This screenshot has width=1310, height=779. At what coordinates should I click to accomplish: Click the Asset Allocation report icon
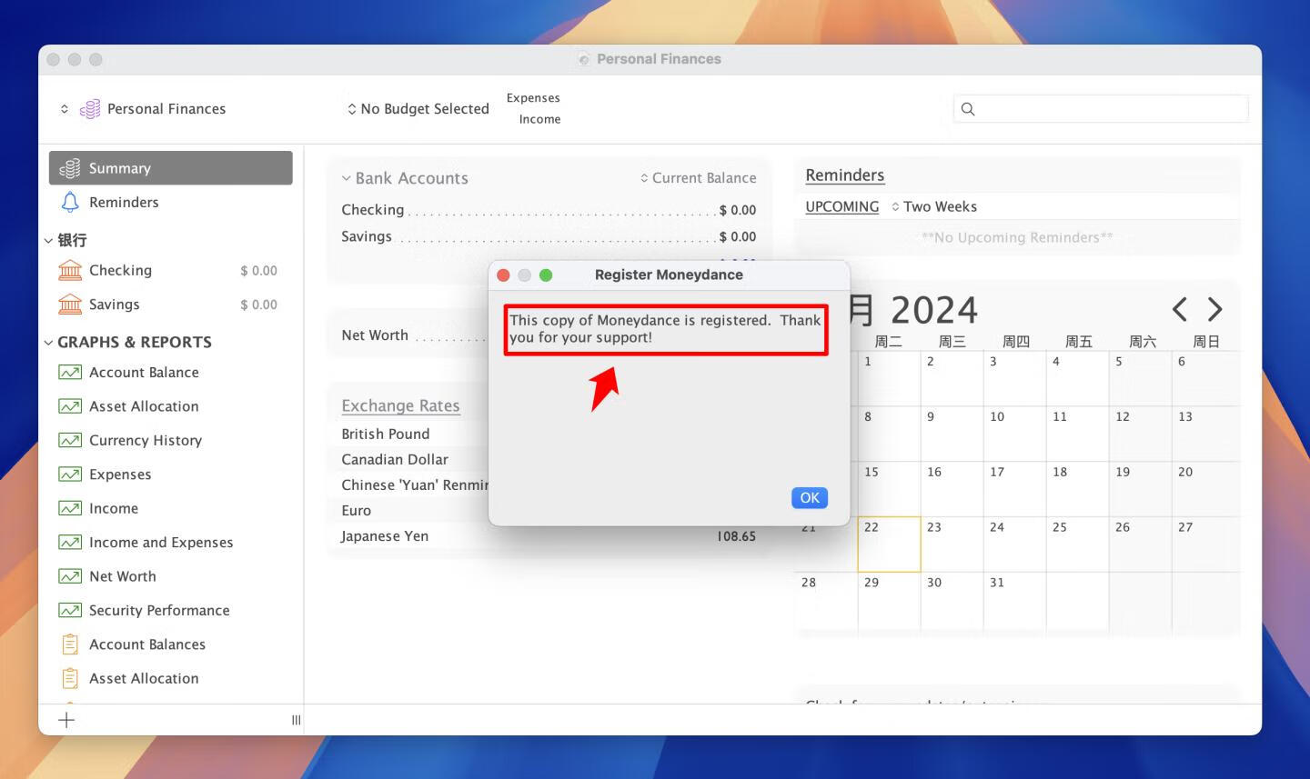point(70,678)
